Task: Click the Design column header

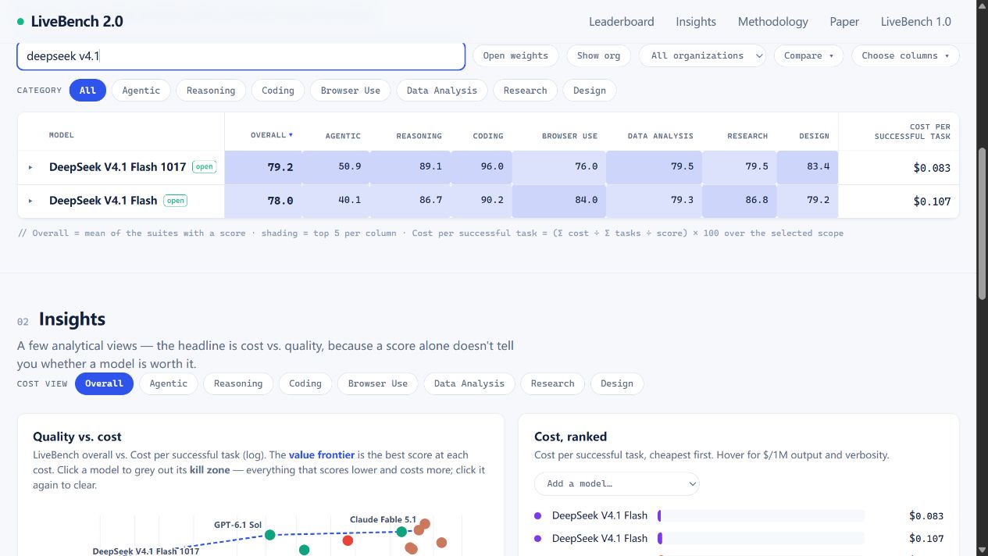Action: tap(814, 136)
